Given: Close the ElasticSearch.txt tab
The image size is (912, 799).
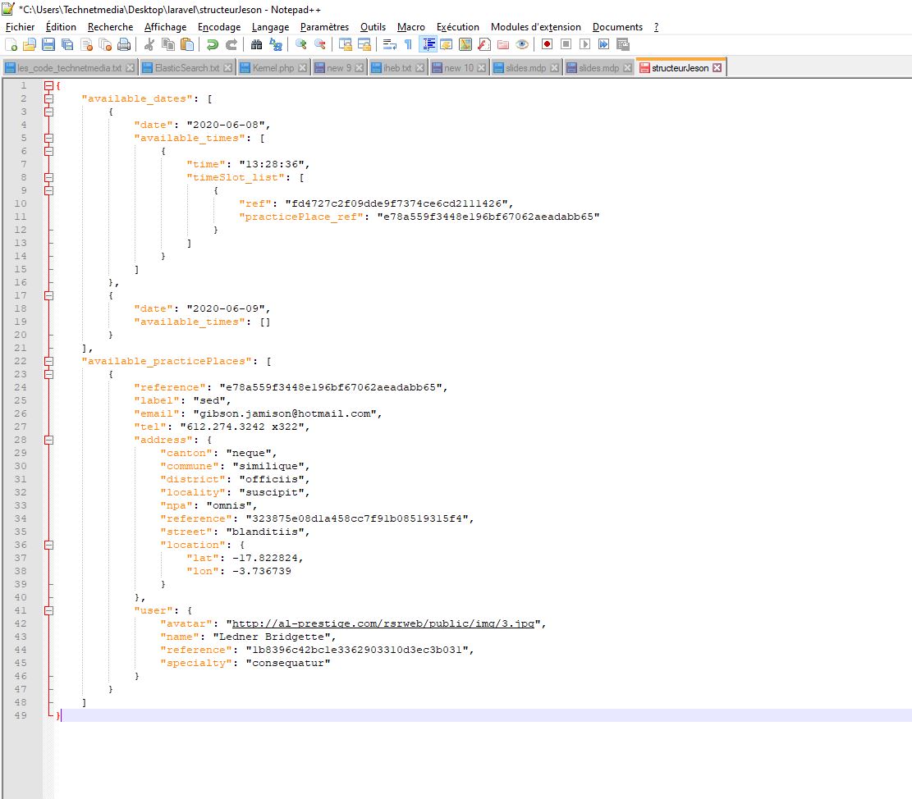Looking at the screenshot, I should 228,68.
